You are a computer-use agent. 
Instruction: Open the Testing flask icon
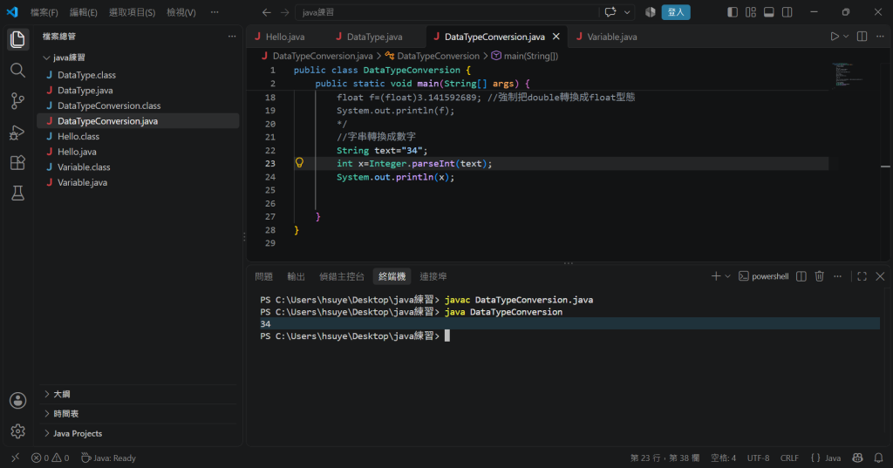point(17,193)
